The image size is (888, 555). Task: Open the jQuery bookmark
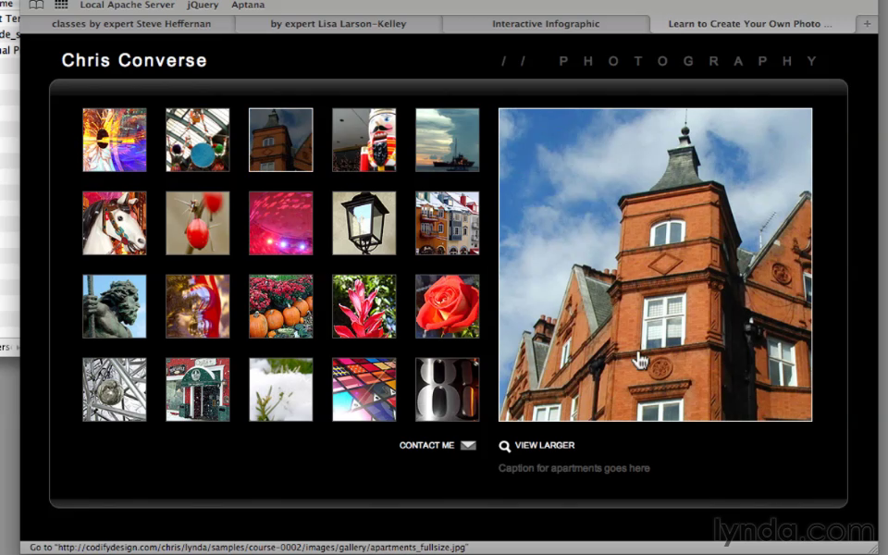click(203, 6)
